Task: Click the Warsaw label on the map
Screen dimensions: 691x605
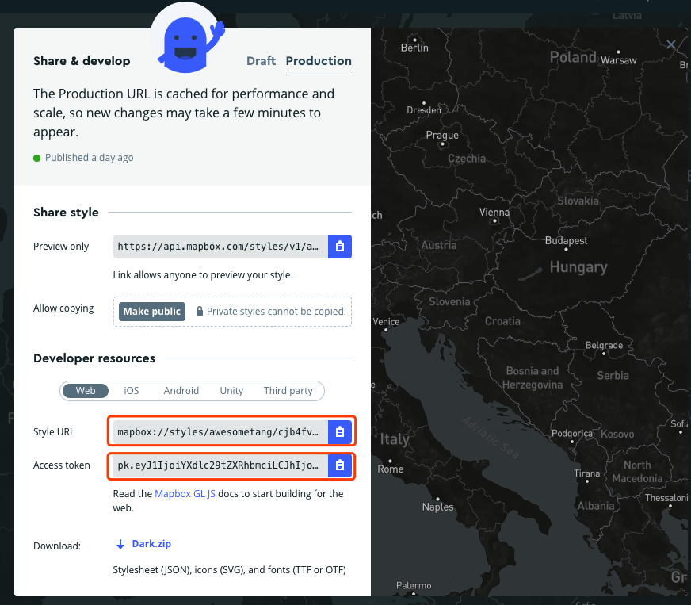Action: [619, 60]
